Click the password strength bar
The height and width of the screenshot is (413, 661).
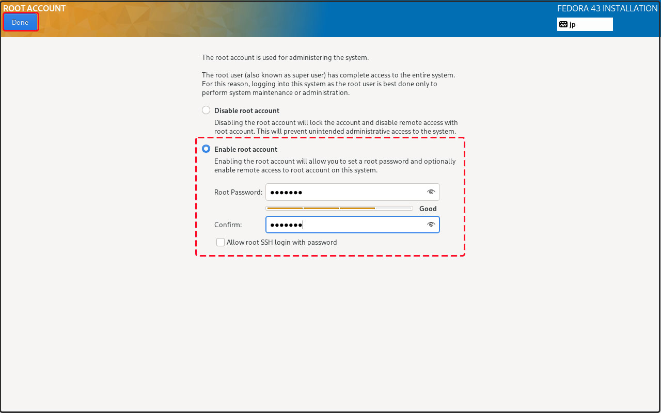tap(339, 209)
